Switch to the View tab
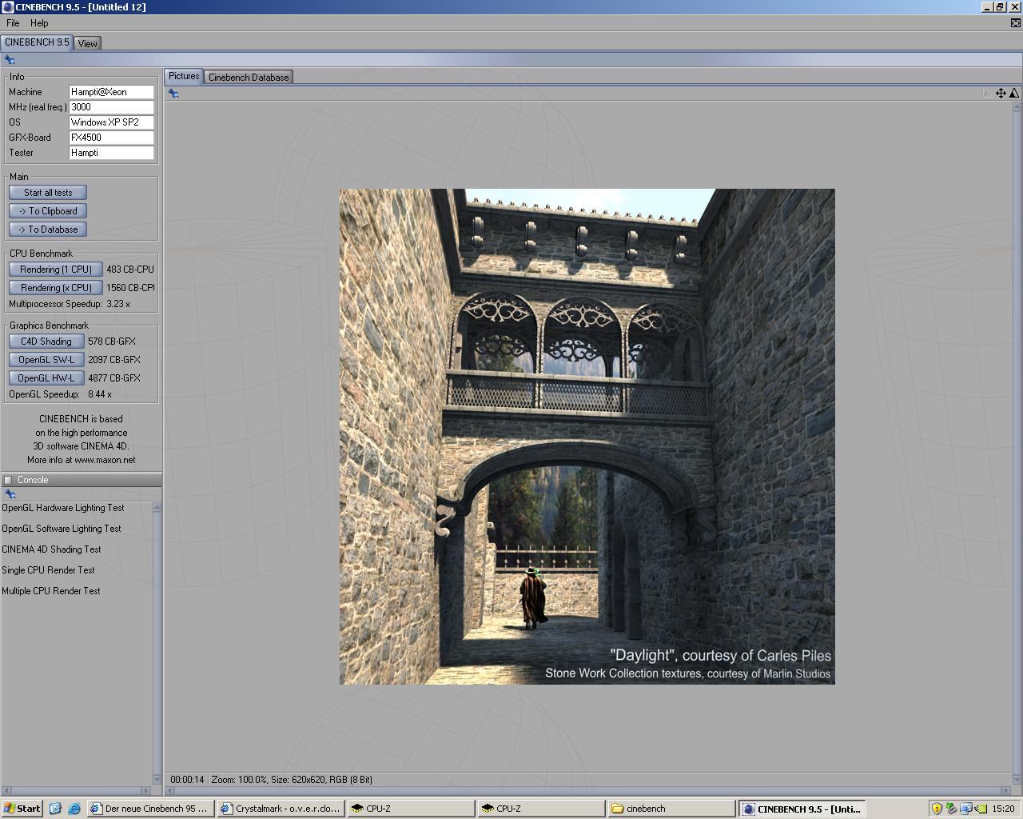Viewport: 1023px width, 819px height. [x=88, y=43]
